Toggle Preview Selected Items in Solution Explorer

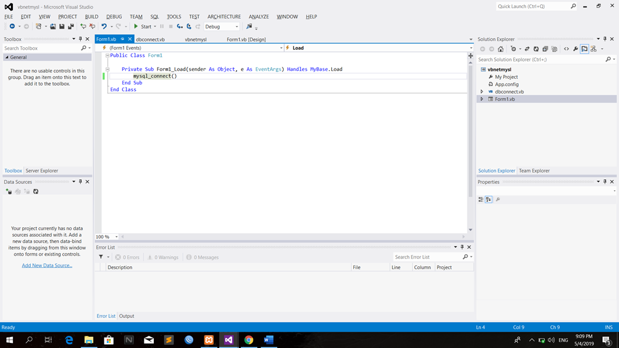(x=584, y=49)
